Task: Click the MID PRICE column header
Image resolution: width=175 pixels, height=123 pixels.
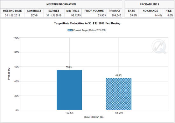Action: pos(73,11)
